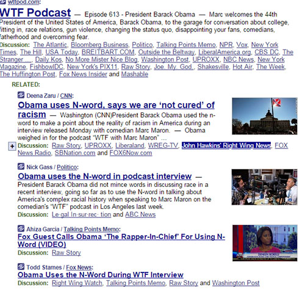Image resolution: width=305 pixels, height=292 pixels.
Task: Open the capitol building flag thumbnail
Action: pyautogui.click(x=265, y=116)
